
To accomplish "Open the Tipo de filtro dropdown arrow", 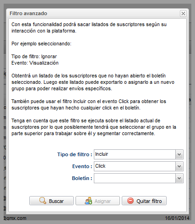I will coord(179,154).
